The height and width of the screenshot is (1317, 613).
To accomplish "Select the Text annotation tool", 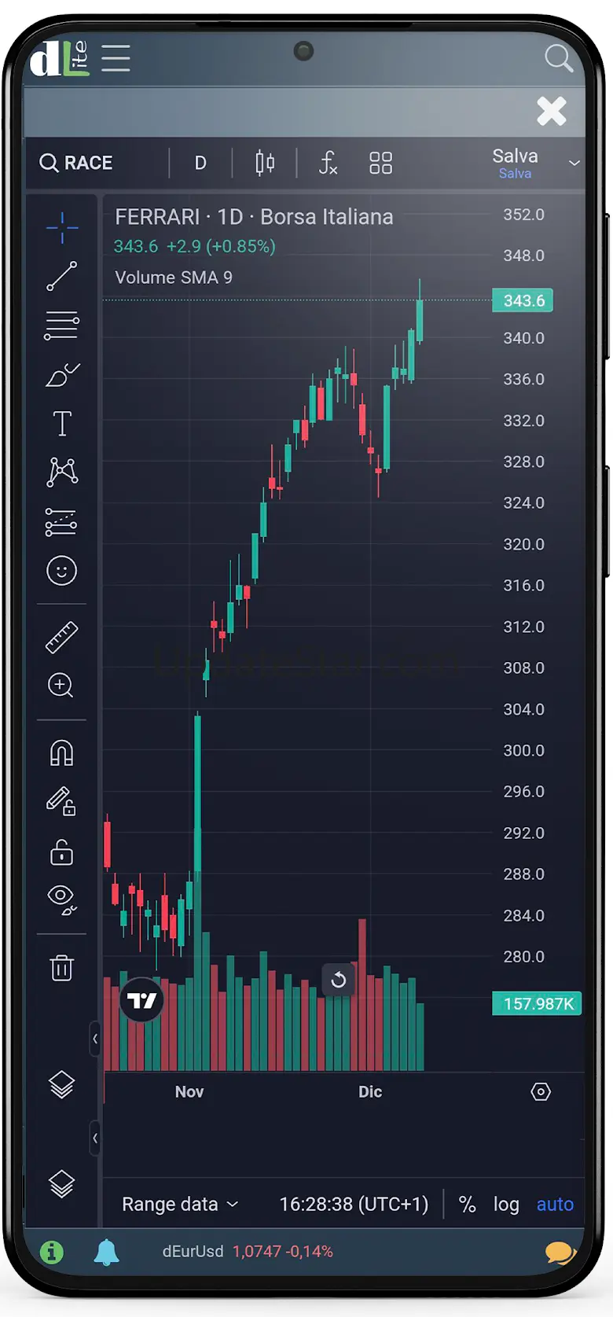I will [x=62, y=424].
